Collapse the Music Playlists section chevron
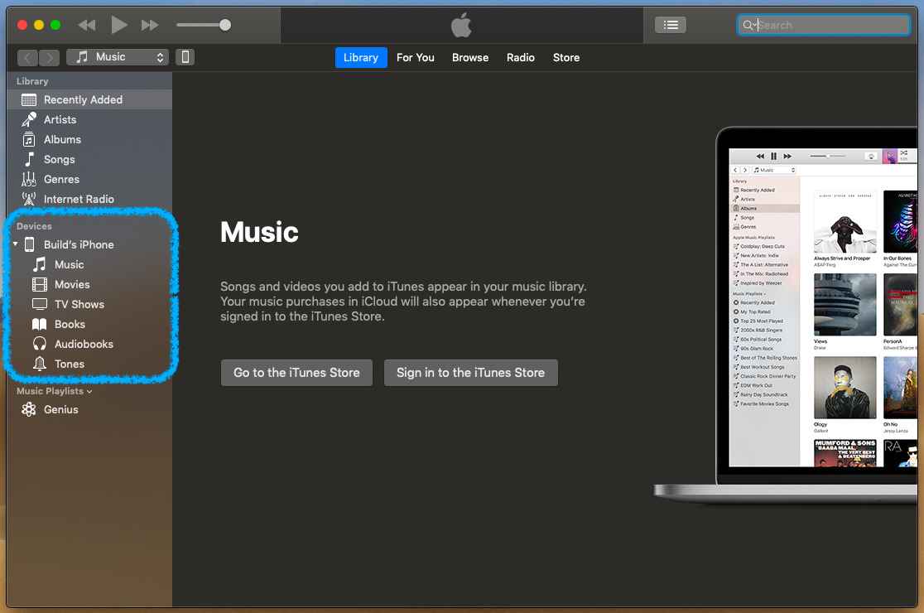This screenshot has width=924, height=613. (x=89, y=391)
